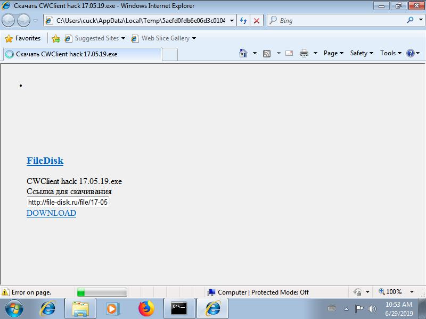Open a new blank tab
The height and width of the screenshot is (319, 426).
pos(170,54)
